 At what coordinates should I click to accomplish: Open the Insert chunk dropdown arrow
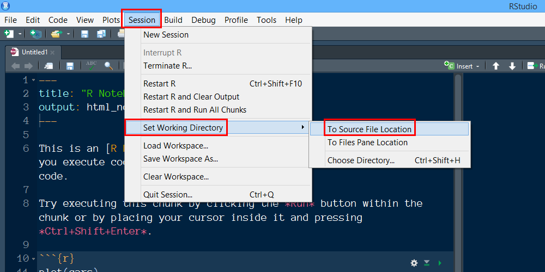tap(477, 66)
